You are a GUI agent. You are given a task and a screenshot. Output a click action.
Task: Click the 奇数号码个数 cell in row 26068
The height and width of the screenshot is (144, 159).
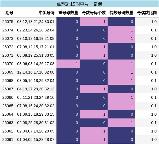pyautogui.click(x=94, y=81)
